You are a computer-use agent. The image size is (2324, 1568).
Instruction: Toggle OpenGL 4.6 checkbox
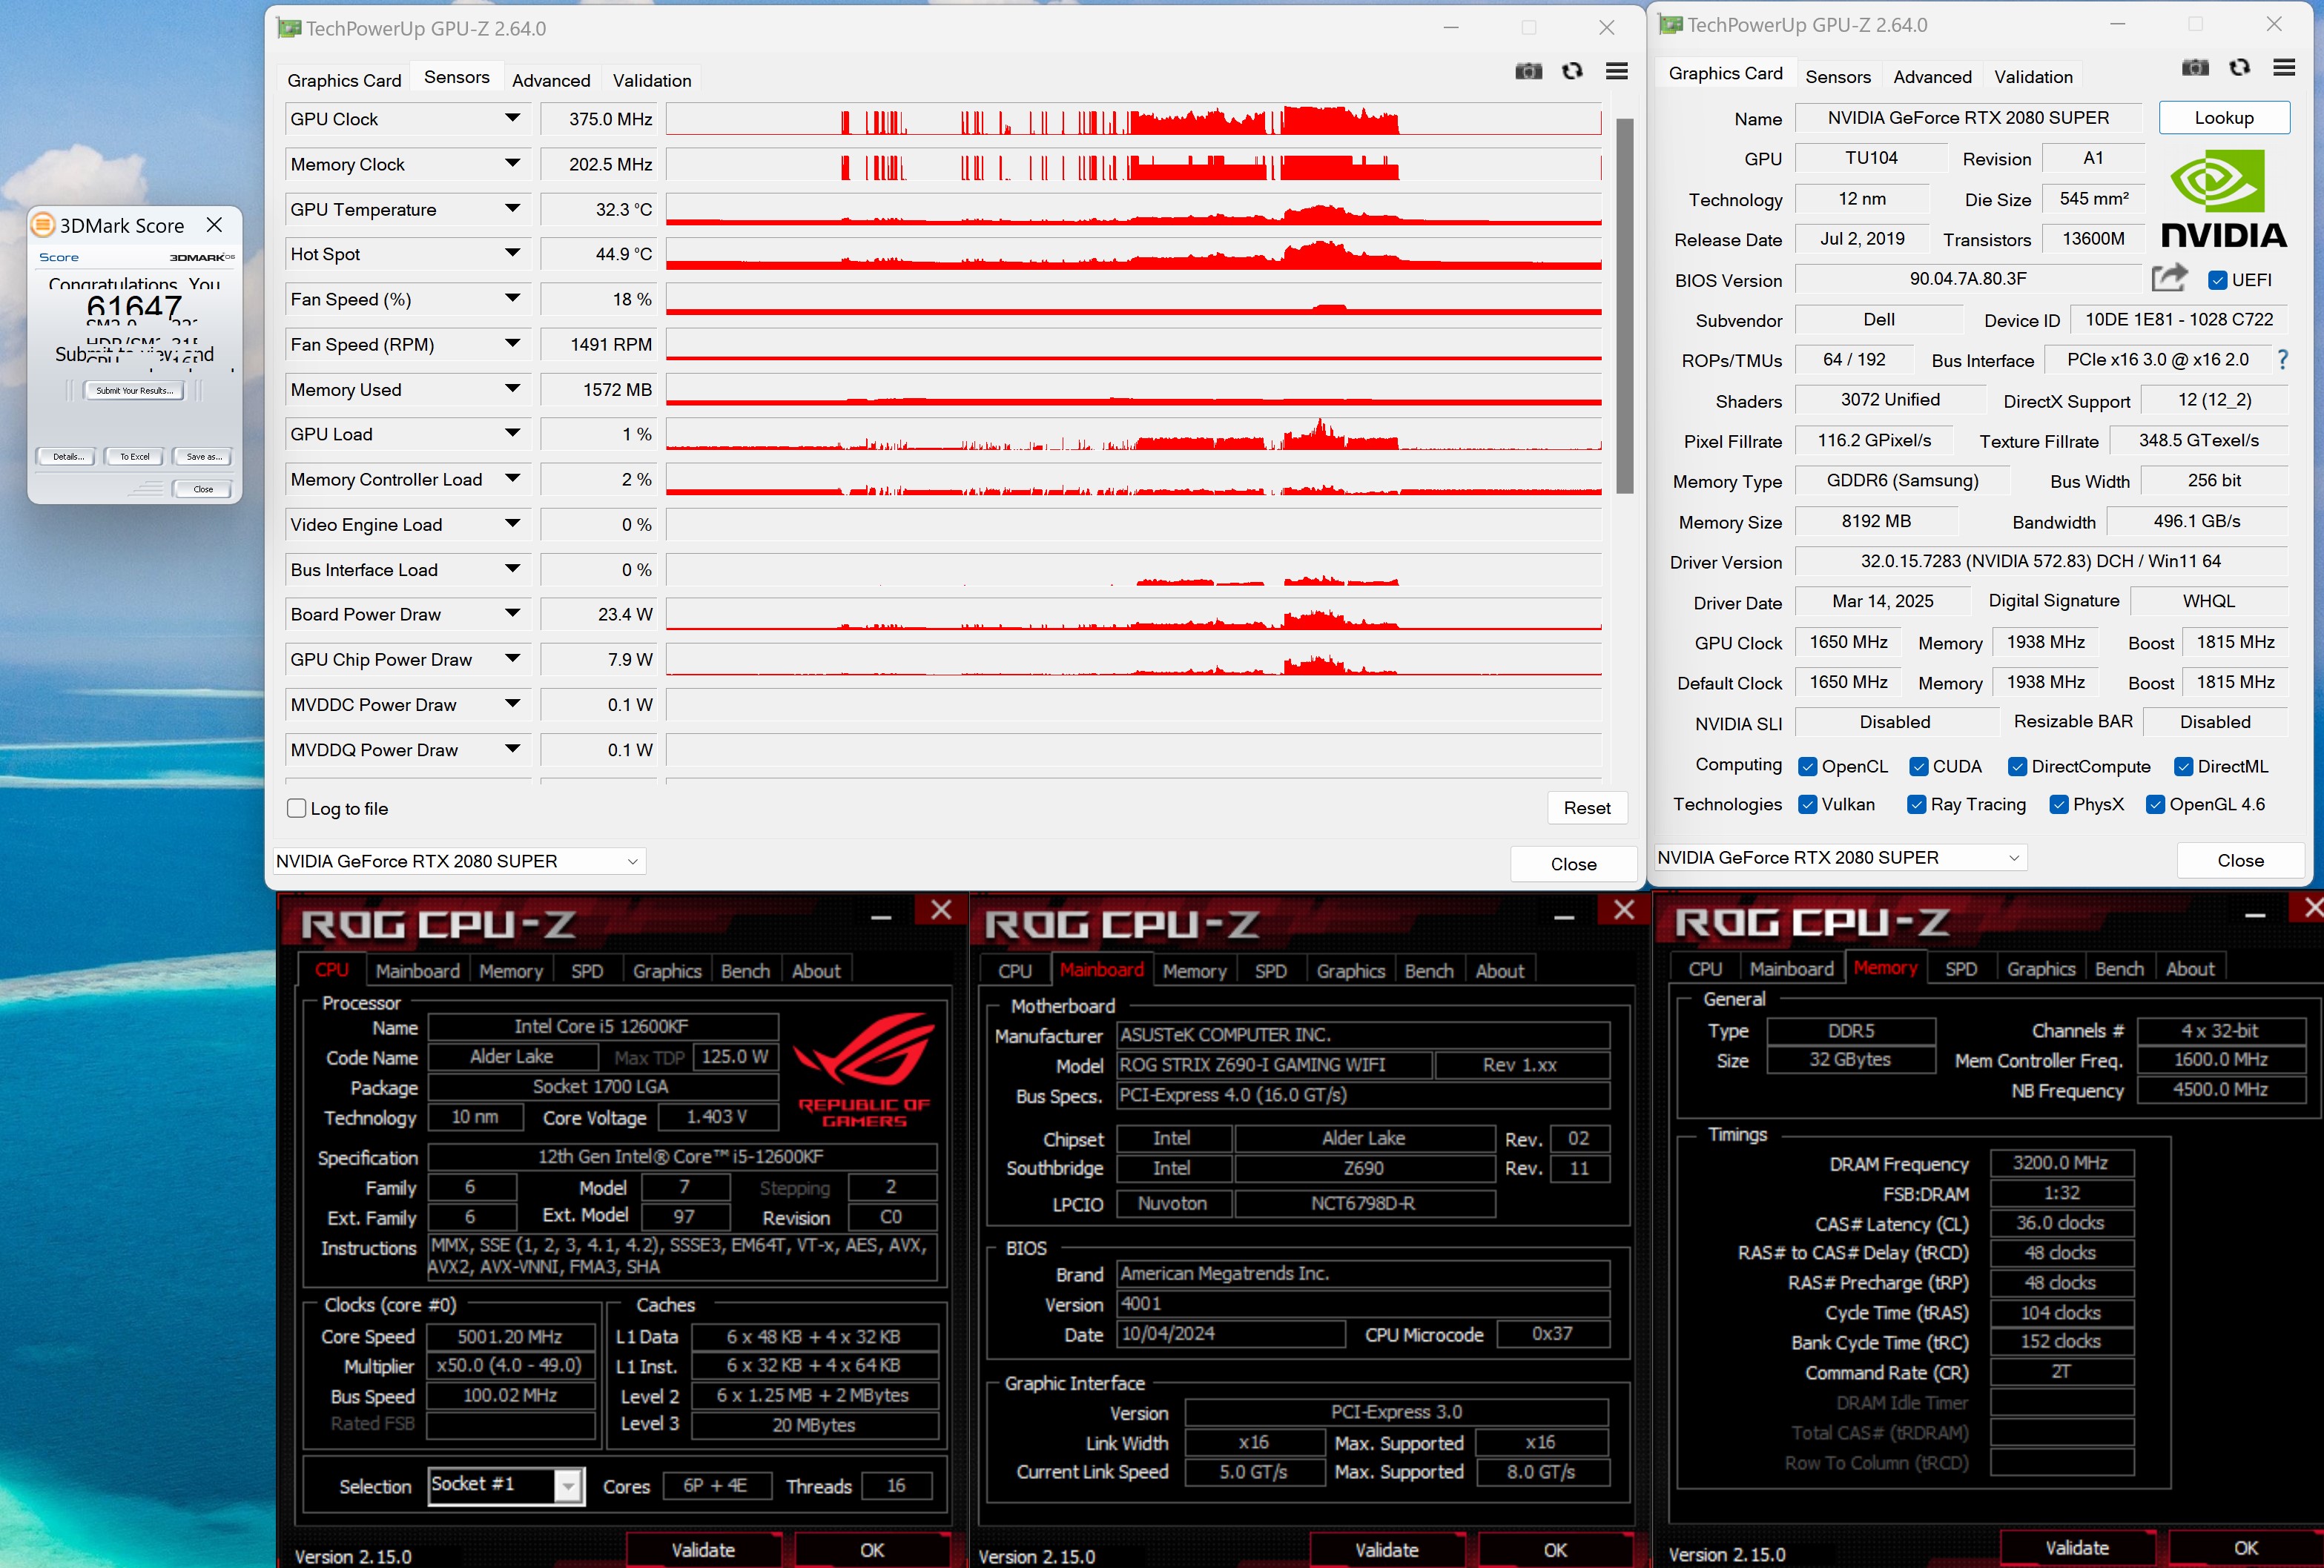[x=2155, y=805]
